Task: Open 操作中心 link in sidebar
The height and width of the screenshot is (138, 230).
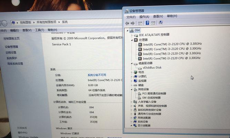Action: coord(22,132)
